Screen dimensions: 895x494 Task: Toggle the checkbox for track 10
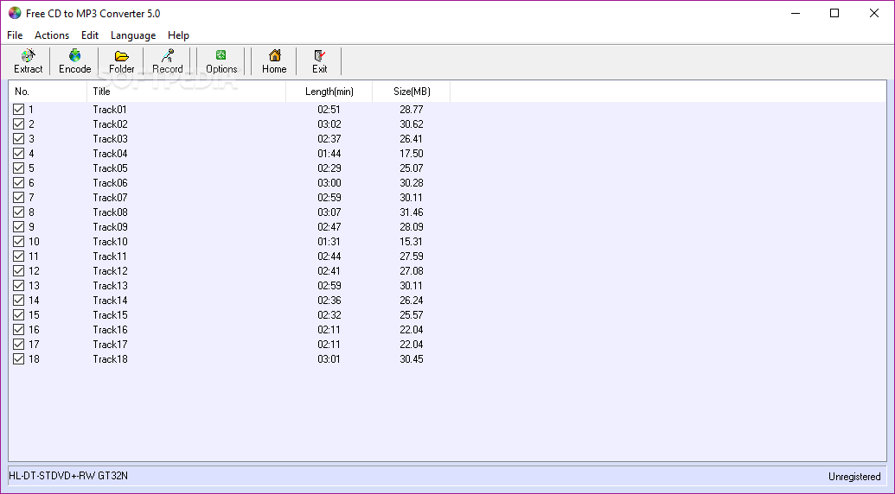tap(19, 242)
